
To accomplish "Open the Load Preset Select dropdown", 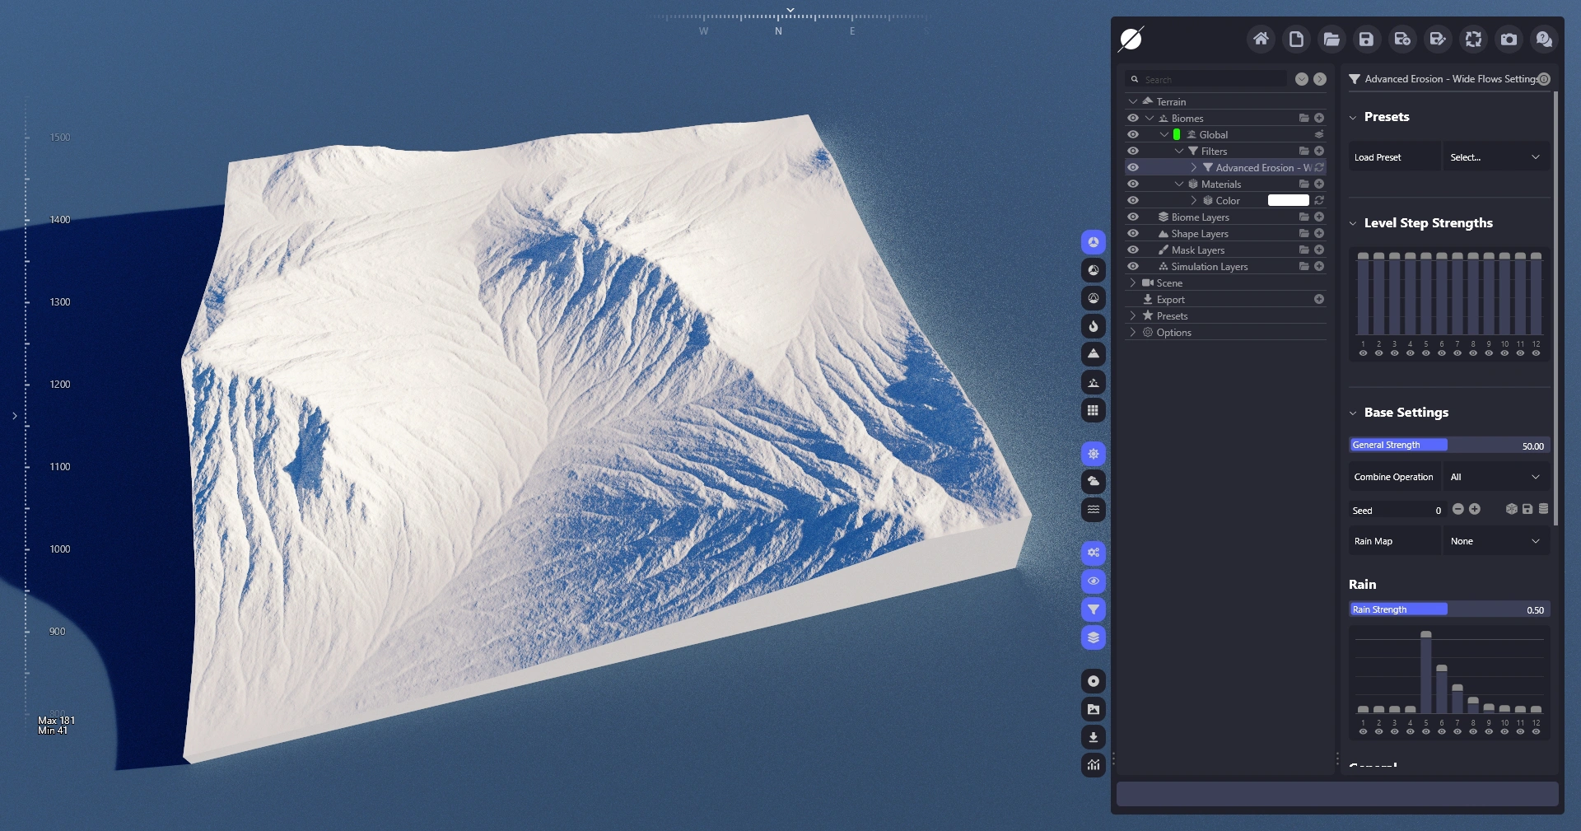I will (x=1495, y=157).
